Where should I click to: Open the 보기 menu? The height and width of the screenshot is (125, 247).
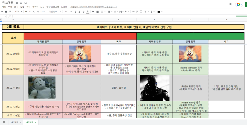[x=16, y=7]
